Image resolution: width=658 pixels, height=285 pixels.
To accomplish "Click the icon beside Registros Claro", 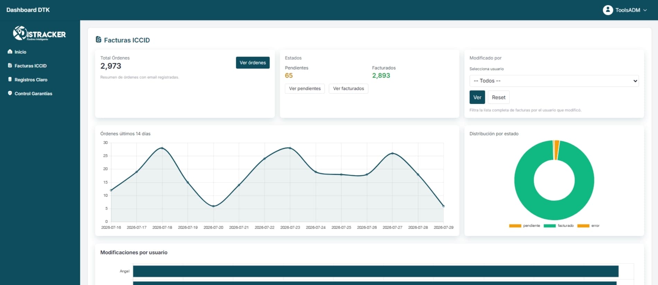I will pyautogui.click(x=10, y=79).
